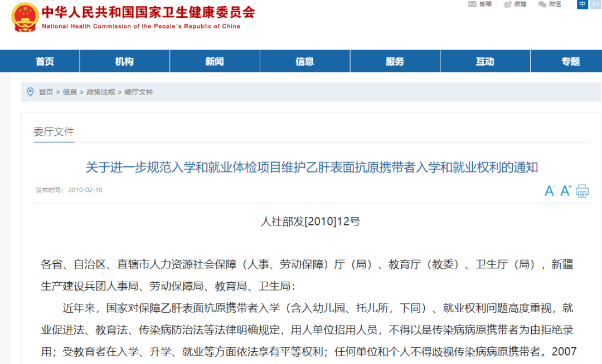Print the article via printer icon

582,191
